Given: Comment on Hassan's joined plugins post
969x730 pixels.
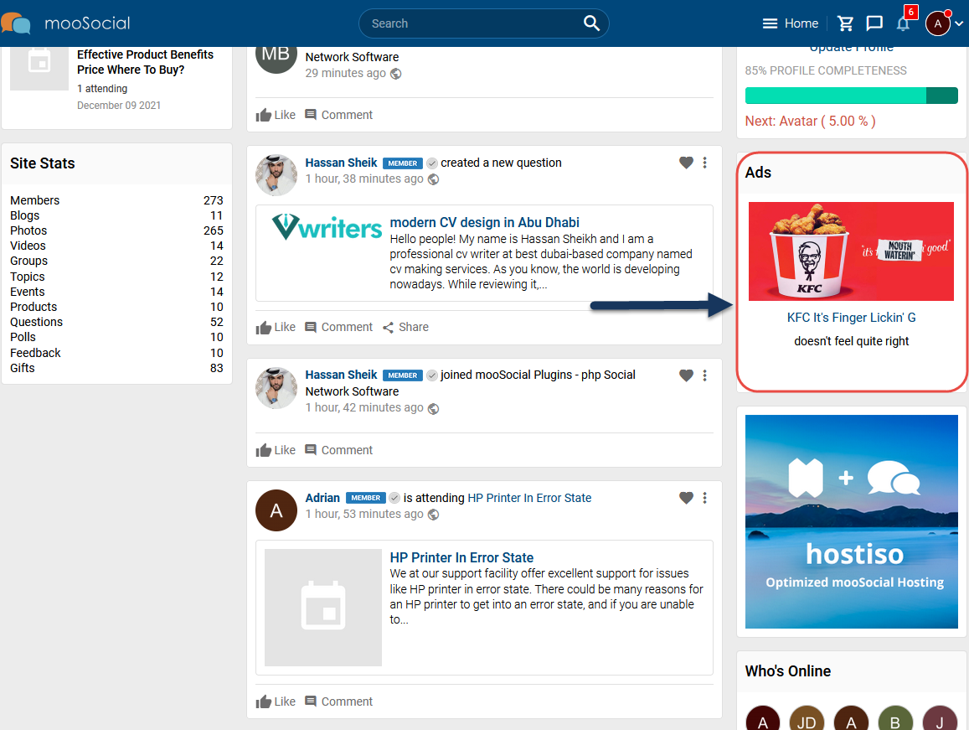Looking at the screenshot, I should click(x=338, y=450).
